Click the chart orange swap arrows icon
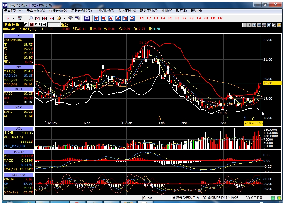Image resolution: width=285 pixels, height=203 pixels. click(x=279, y=25)
